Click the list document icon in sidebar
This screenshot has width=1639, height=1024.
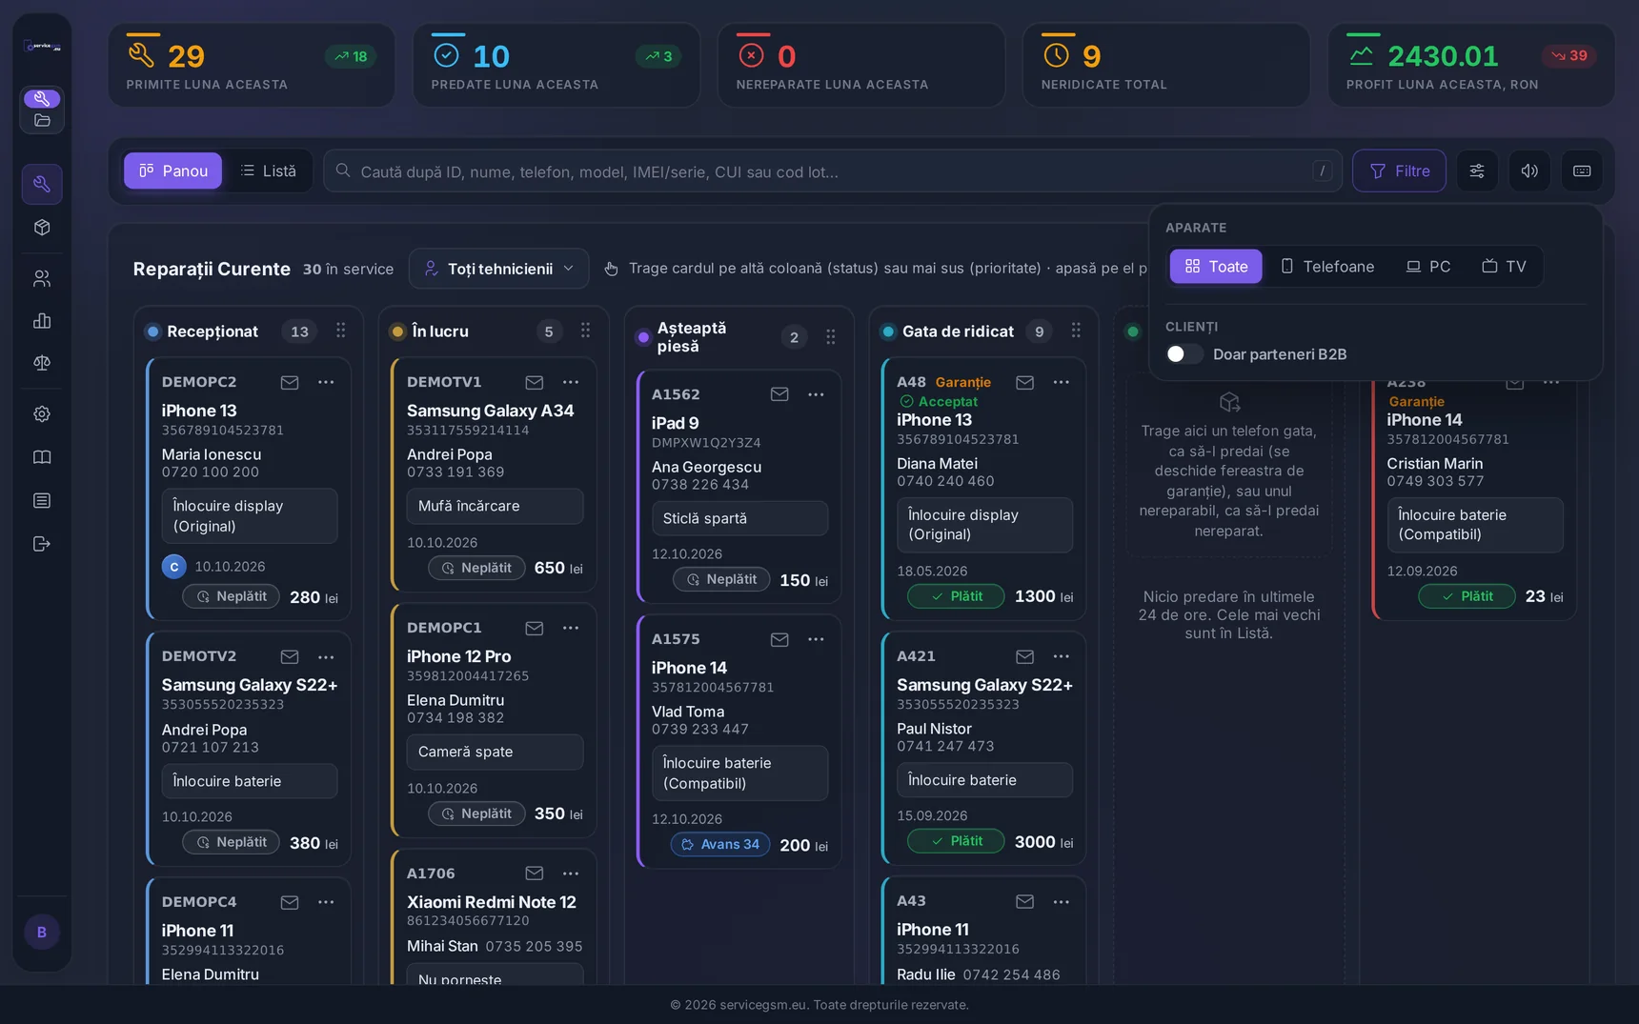pyautogui.click(x=42, y=500)
